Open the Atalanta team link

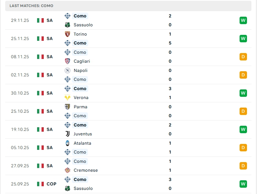[82, 143]
